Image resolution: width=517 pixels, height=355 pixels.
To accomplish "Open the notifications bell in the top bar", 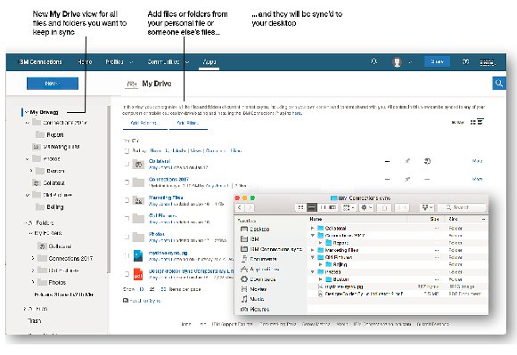I will [373, 61].
